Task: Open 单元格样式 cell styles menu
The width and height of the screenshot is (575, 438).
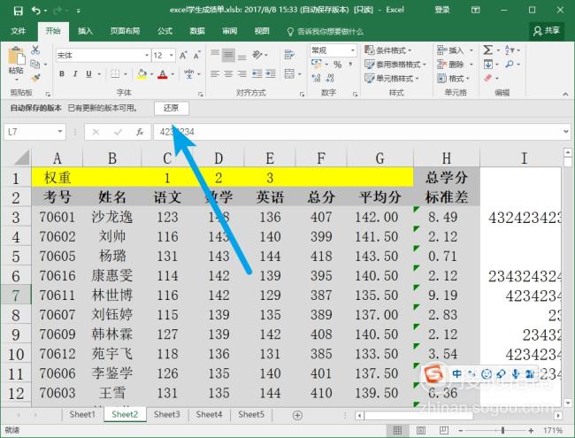Action: click(x=392, y=79)
